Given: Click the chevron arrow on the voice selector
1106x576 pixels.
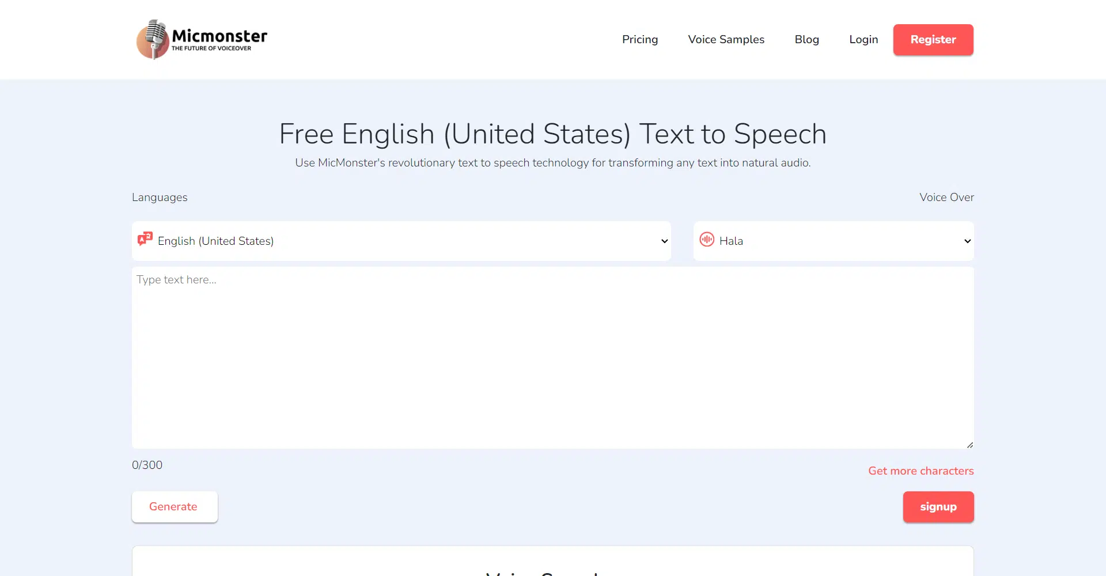Looking at the screenshot, I should (967, 241).
